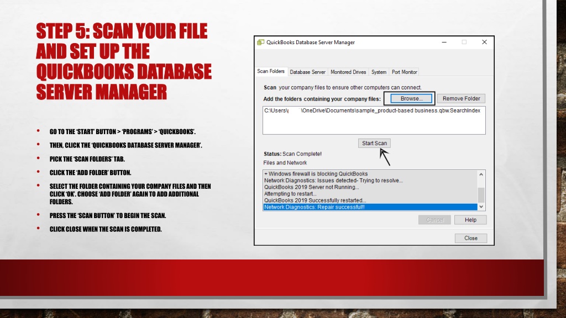Viewport: 566px width, 318px height.
Task: Switch to the Port Monitor tab
Action: (404, 72)
